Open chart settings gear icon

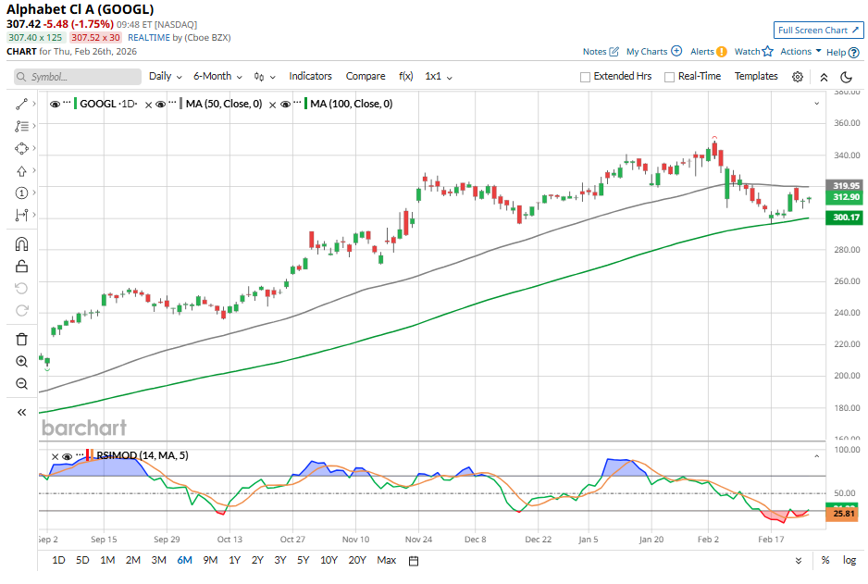pyautogui.click(x=798, y=77)
